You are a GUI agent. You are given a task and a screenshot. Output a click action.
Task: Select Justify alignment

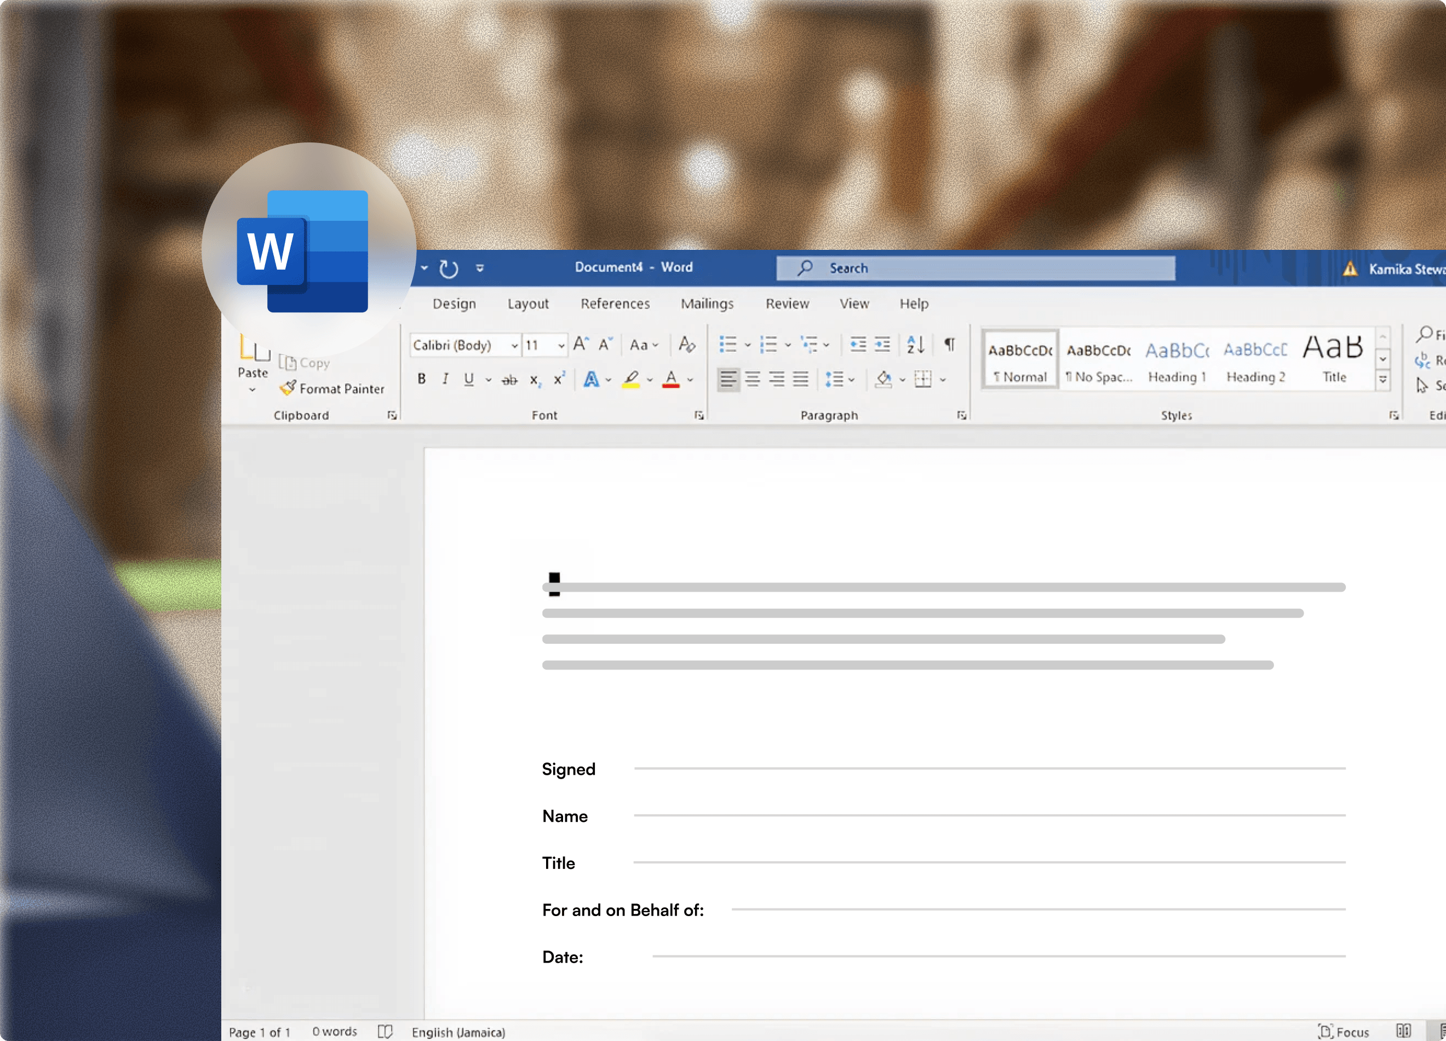(801, 379)
